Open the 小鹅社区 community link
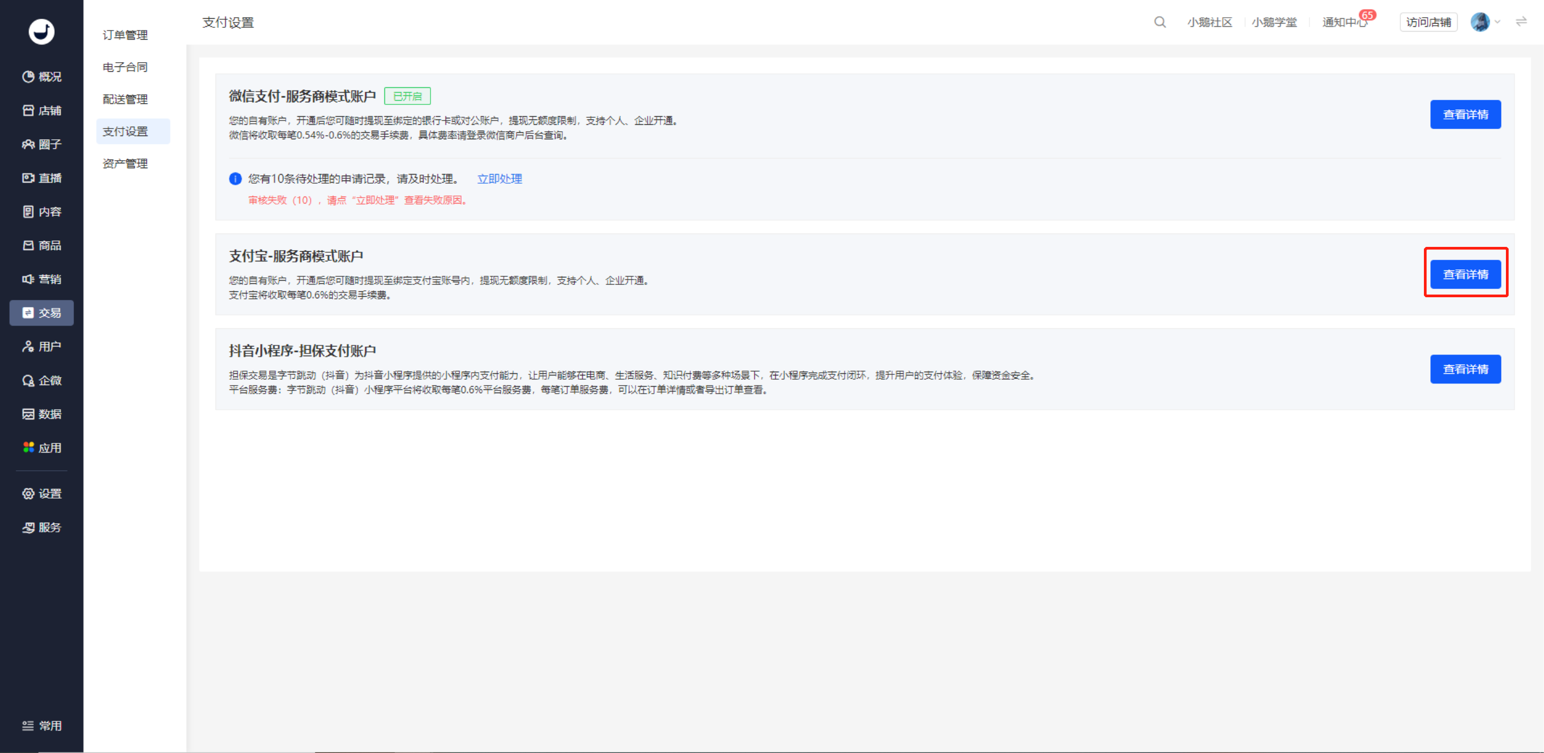 click(1209, 22)
